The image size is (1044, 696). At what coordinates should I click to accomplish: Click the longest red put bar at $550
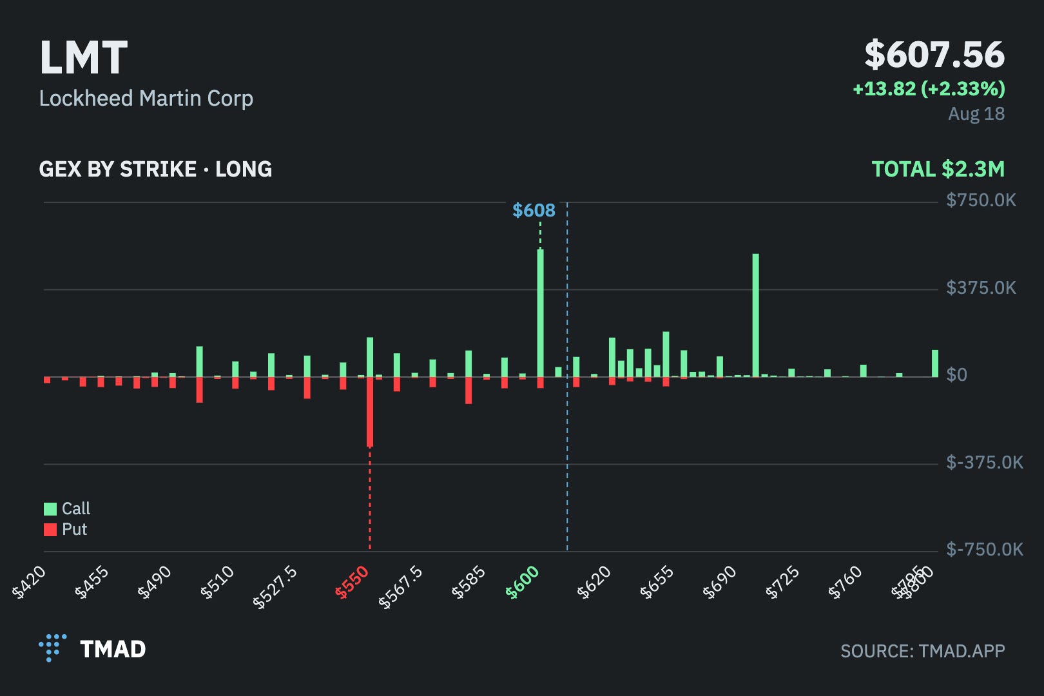(x=370, y=412)
